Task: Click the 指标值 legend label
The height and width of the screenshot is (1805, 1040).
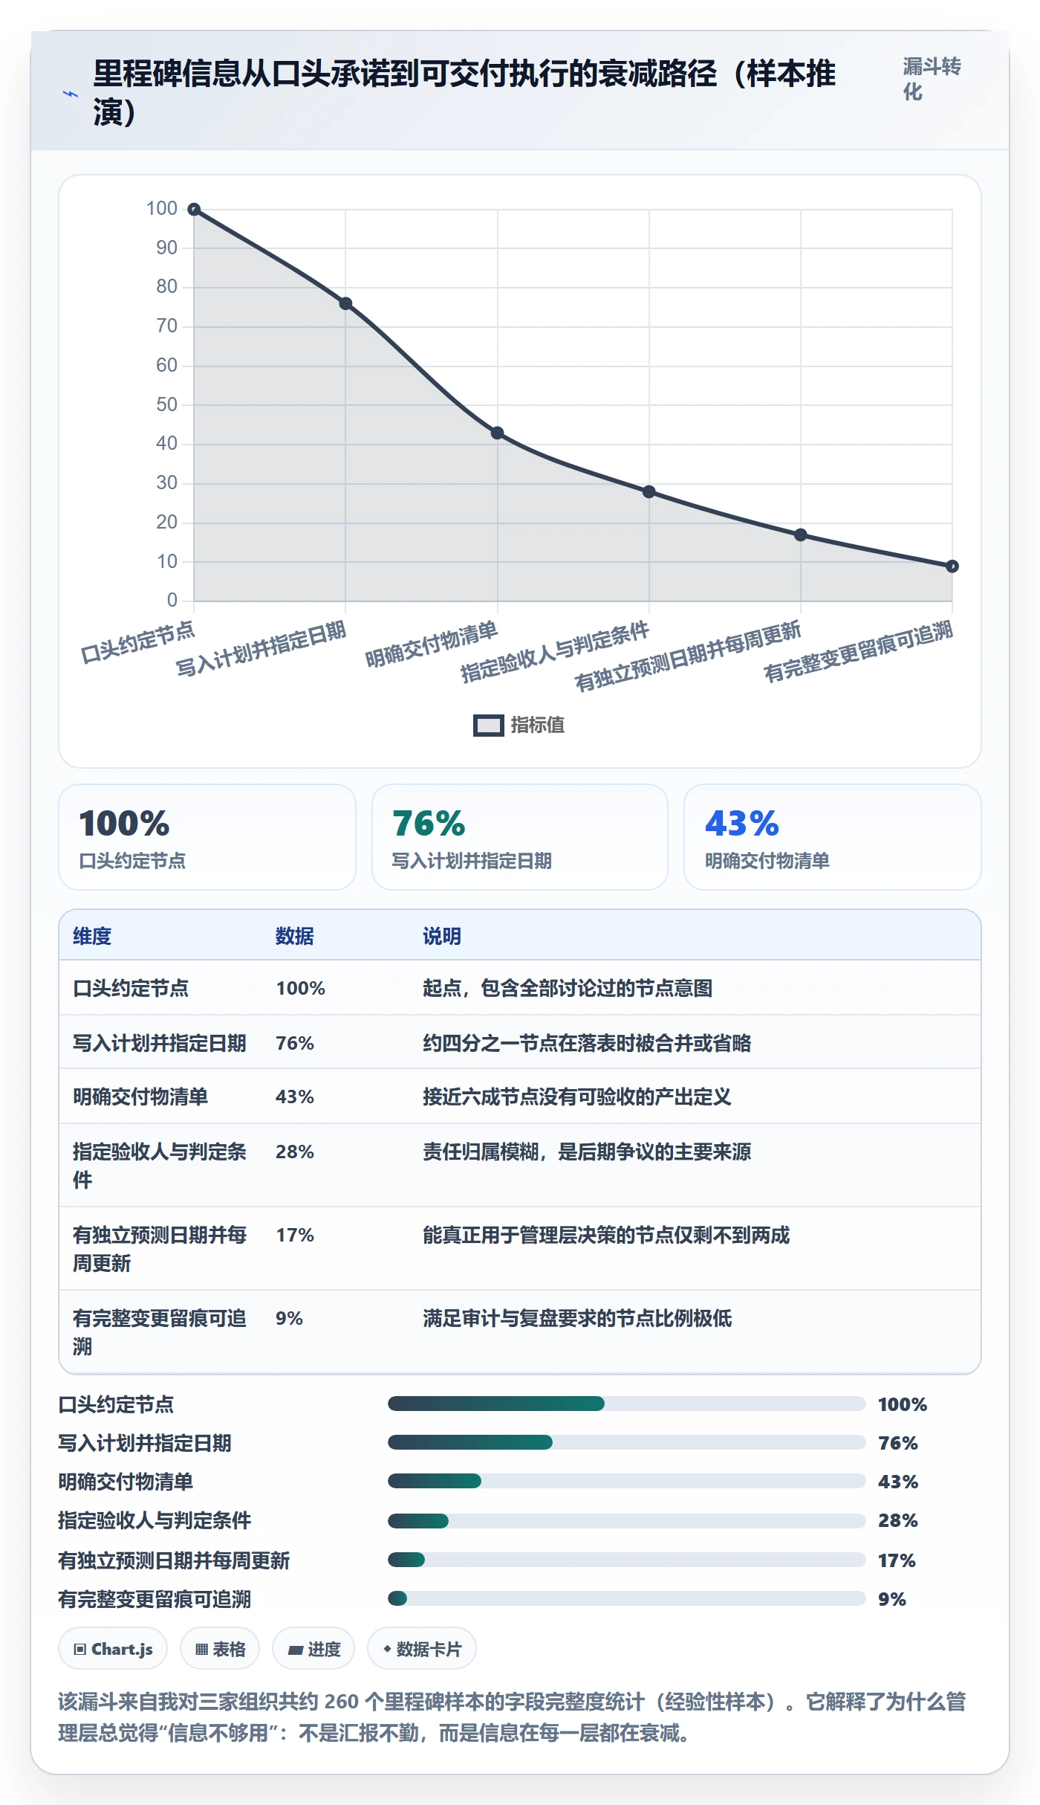Action: [538, 726]
